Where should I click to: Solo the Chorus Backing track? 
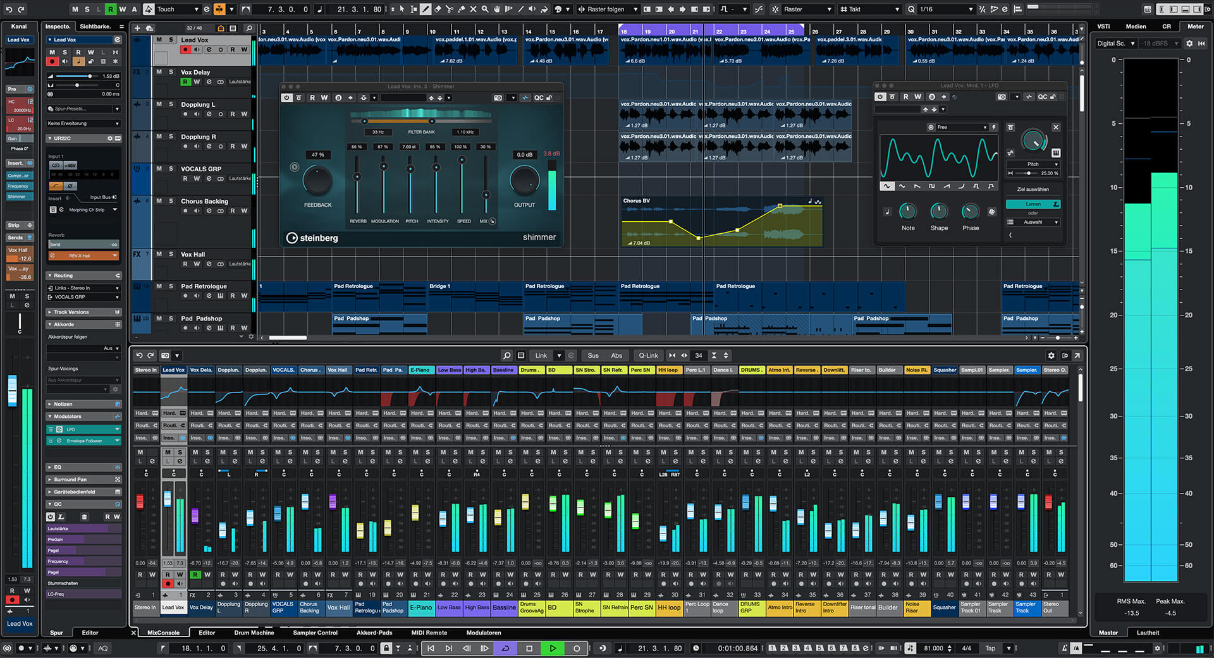pyautogui.click(x=171, y=201)
